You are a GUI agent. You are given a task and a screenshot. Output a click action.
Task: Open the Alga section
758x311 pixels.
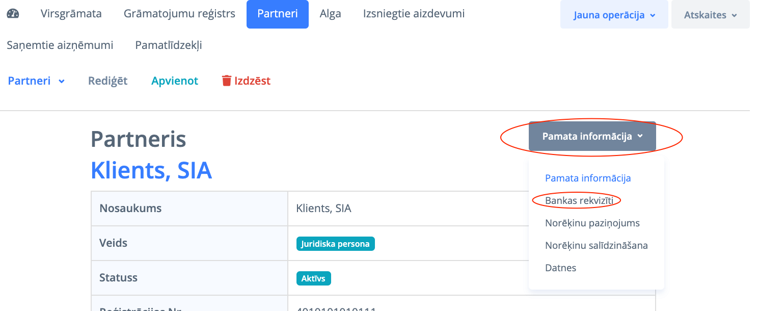coord(330,14)
